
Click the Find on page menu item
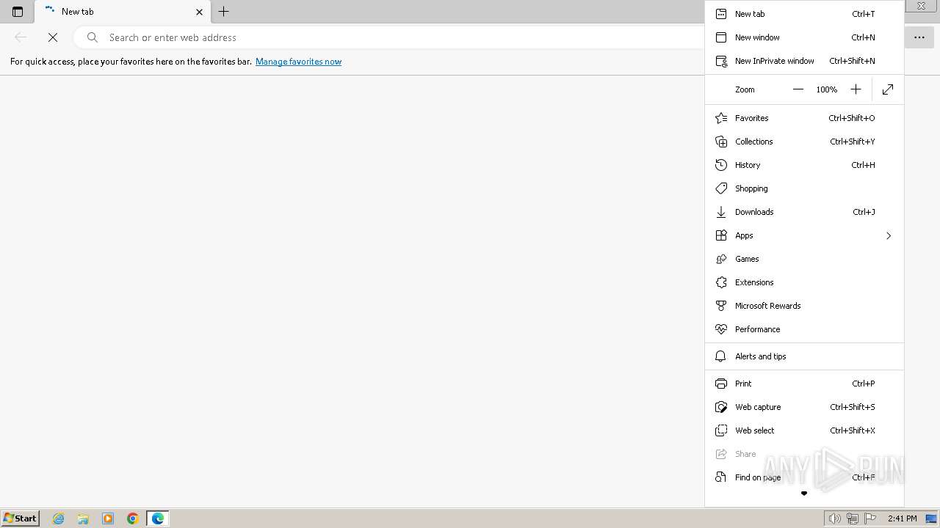point(804,477)
